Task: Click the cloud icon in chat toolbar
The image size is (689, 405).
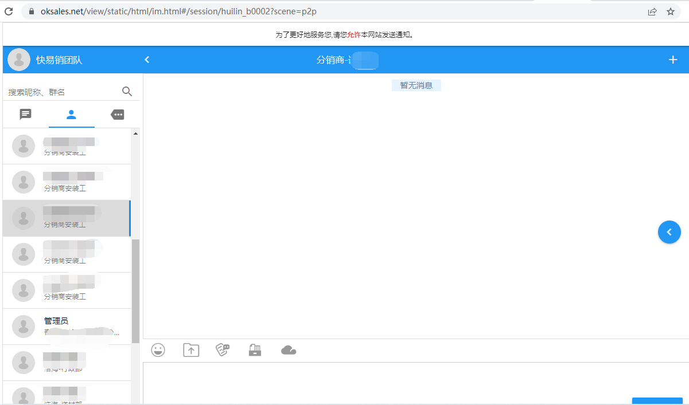Action: [289, 350]
